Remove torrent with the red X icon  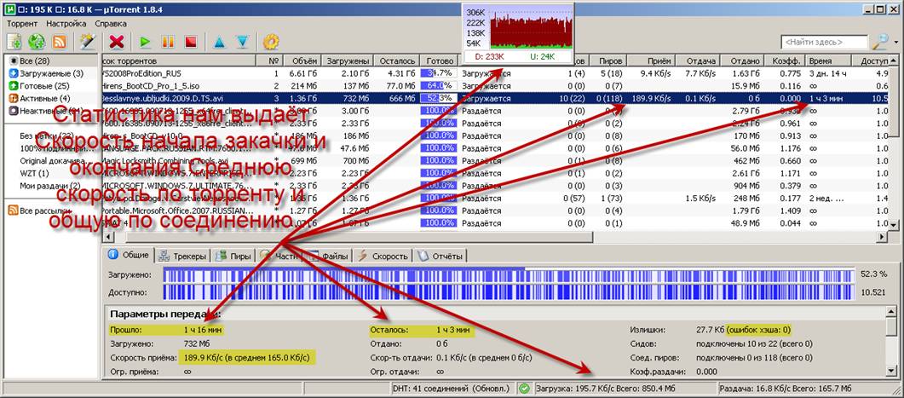click(118, 41)
